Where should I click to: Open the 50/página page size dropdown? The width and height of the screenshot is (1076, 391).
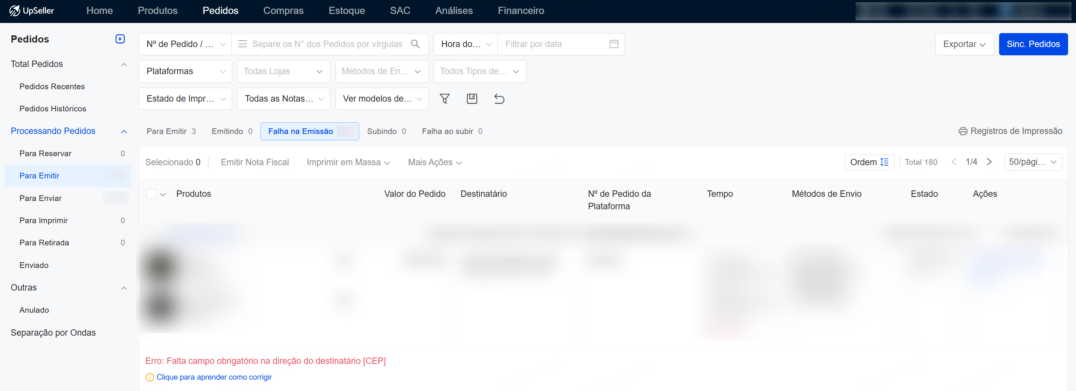(x=1033, y=162)
